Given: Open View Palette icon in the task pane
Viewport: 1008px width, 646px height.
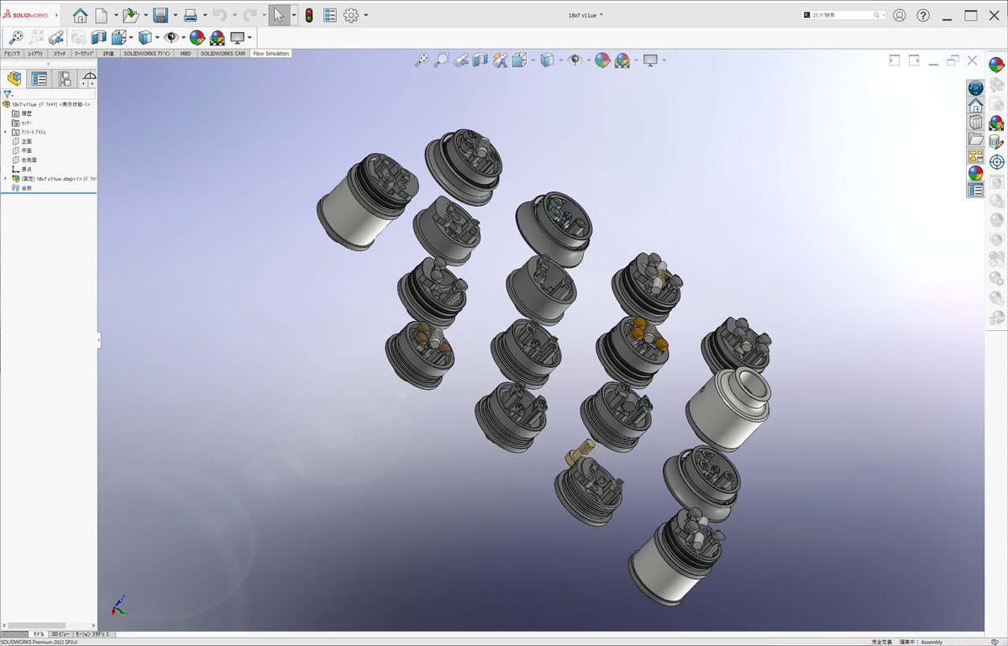Looking at the screenshot, I should tap(975, 156).
